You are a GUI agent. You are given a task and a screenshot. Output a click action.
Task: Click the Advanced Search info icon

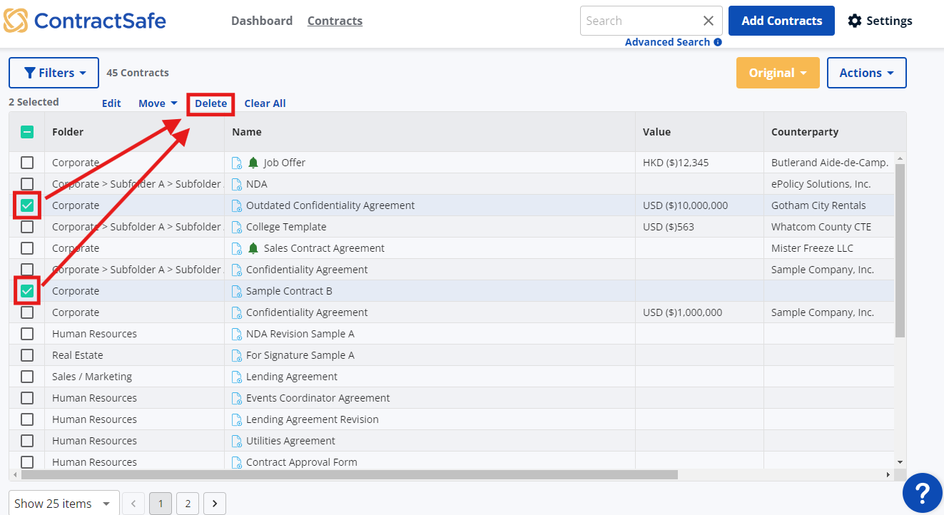click(x=718, y=42)
